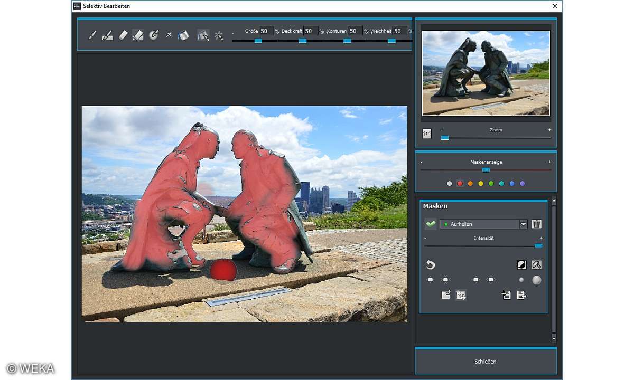Click the rightmost of four mask-edge arrow icons
Screen dimensions: 634x380
click(491, 280)
